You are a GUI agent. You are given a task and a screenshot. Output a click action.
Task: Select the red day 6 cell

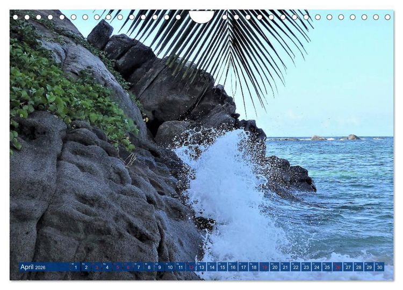[x=128, y=267]
